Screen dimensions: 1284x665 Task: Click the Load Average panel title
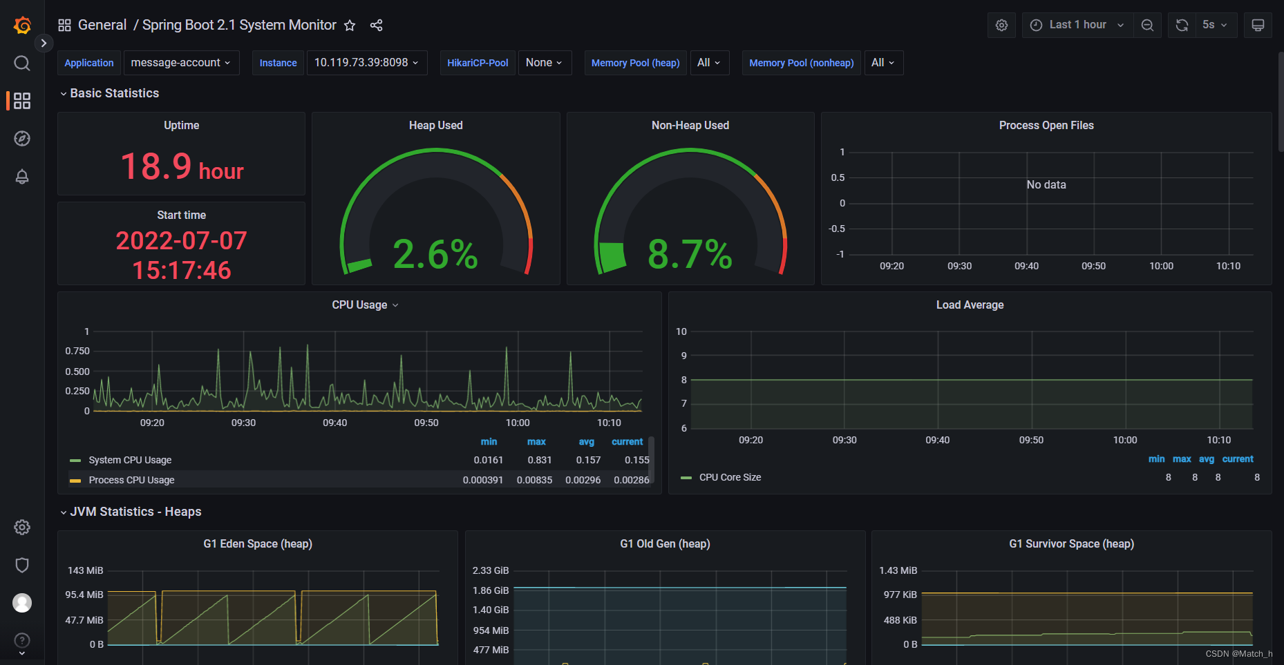(970, 305)
